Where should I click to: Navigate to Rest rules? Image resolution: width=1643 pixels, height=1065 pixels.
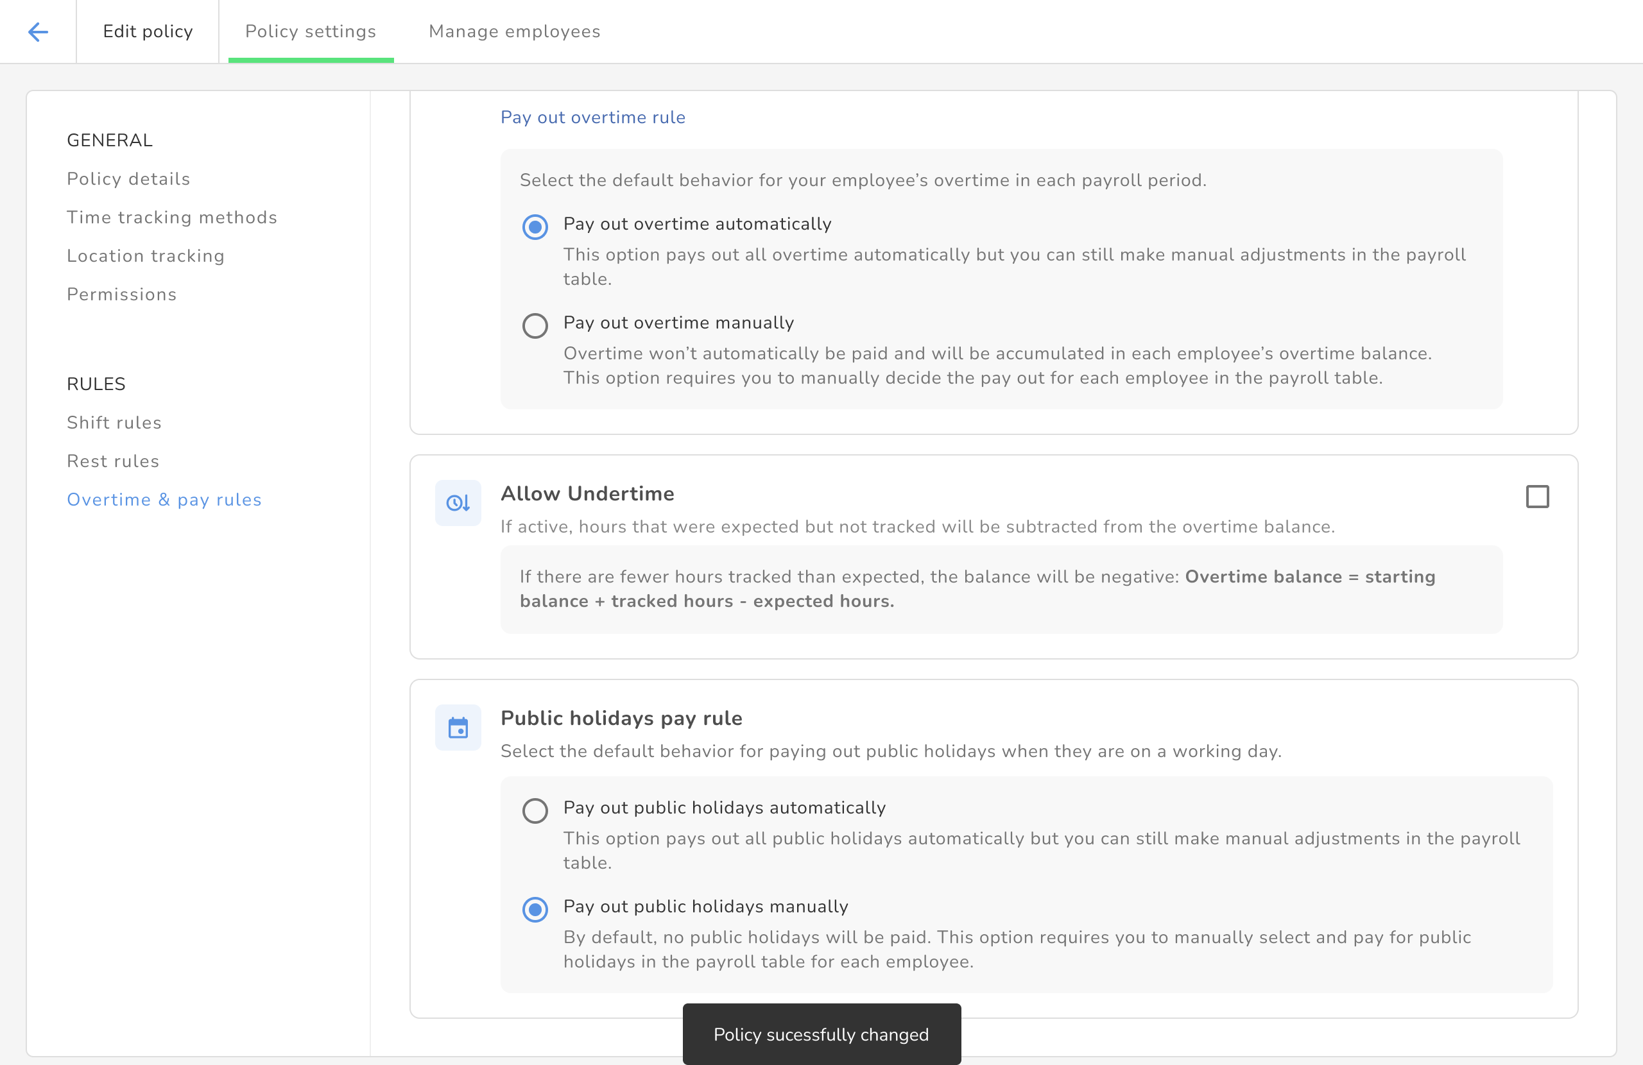(x=113, y=461)
